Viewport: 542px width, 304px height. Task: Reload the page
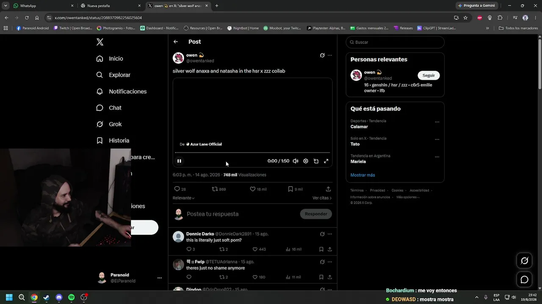(27, 18)
